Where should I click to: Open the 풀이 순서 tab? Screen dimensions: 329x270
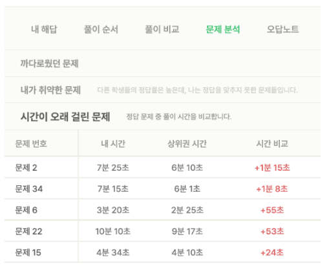pos(101,29)
